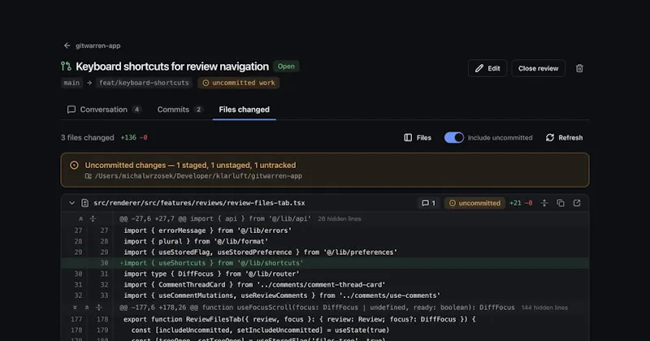Expand lines downward at the -177,6 hunk

pos(75,308)
